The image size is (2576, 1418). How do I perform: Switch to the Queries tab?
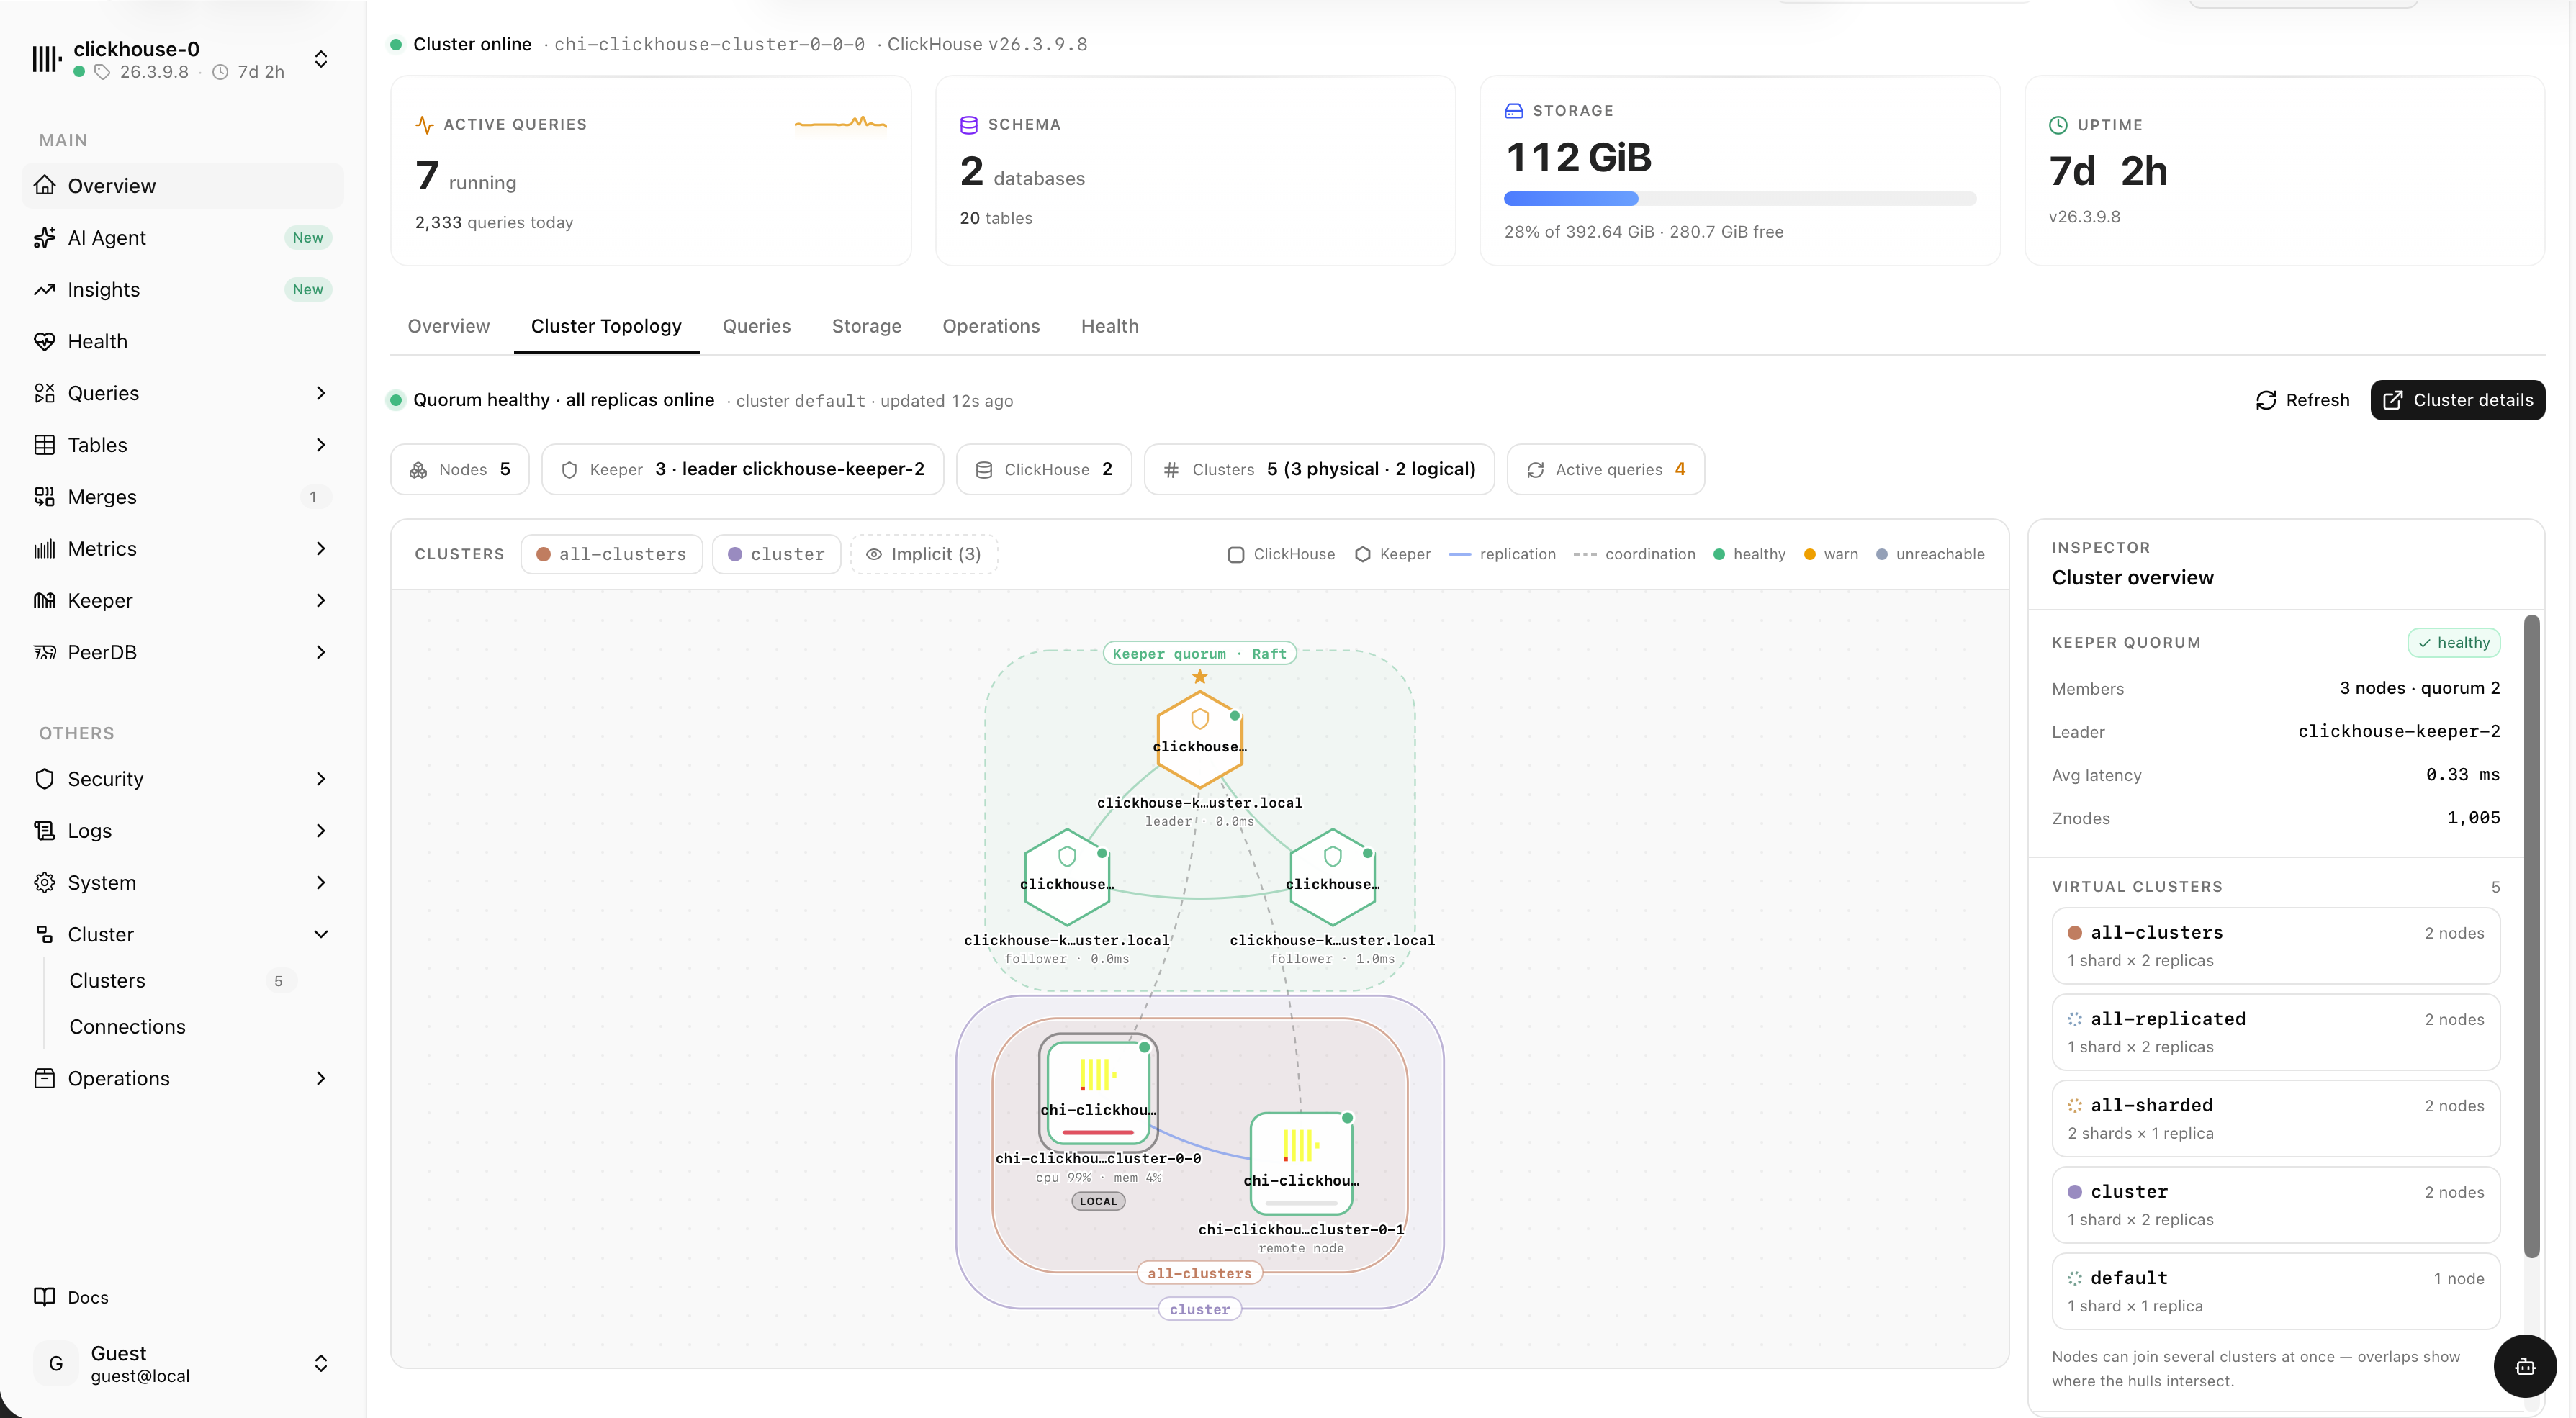pyautogui.click(x=756, y=326)
